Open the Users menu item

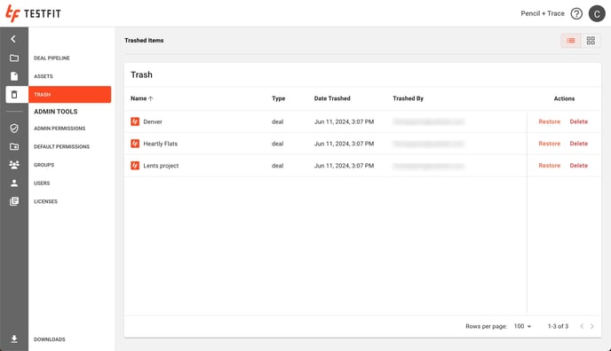coord(42,183)
